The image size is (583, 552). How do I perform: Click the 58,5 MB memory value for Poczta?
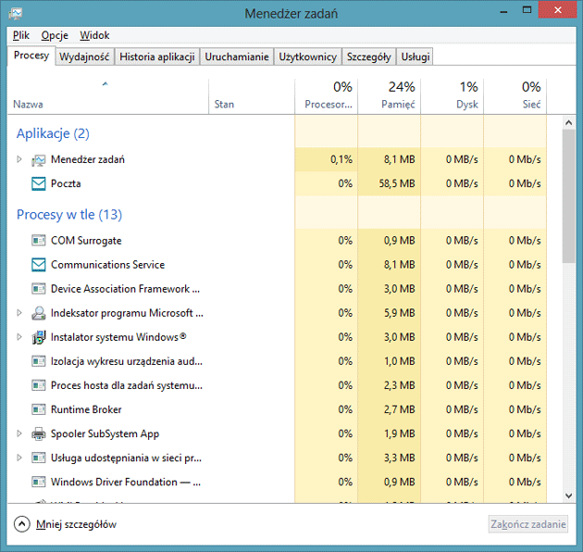[397, 184]
